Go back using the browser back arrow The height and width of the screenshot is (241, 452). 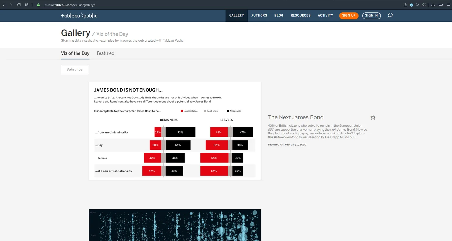3,5
